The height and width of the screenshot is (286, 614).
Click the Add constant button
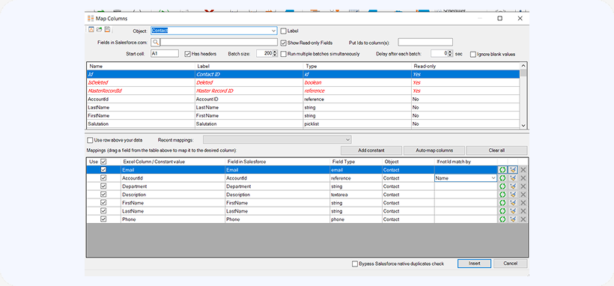click(x=371, y=150)
